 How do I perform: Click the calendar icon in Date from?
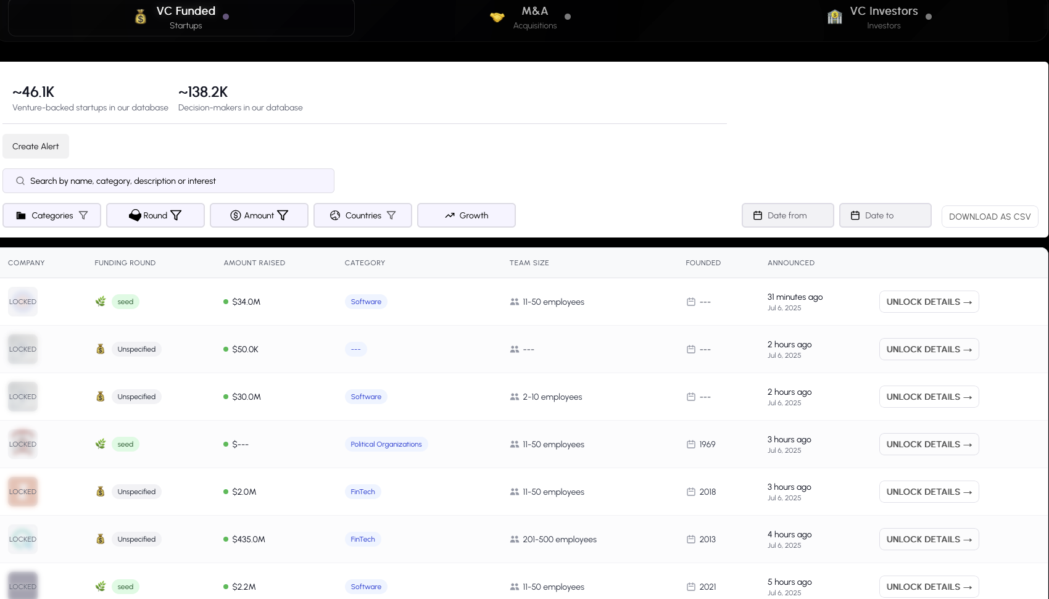click(758, 215)
